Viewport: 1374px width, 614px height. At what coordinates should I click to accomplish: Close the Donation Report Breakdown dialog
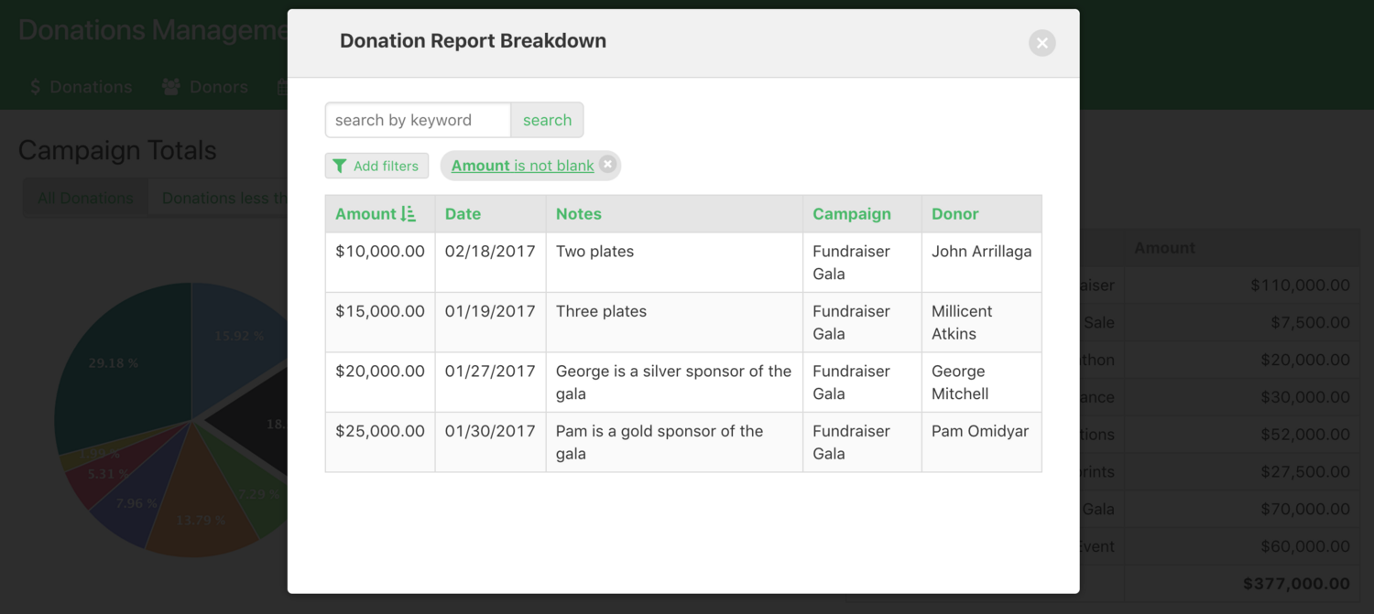pyautogui.click(x=1041, y=43)
